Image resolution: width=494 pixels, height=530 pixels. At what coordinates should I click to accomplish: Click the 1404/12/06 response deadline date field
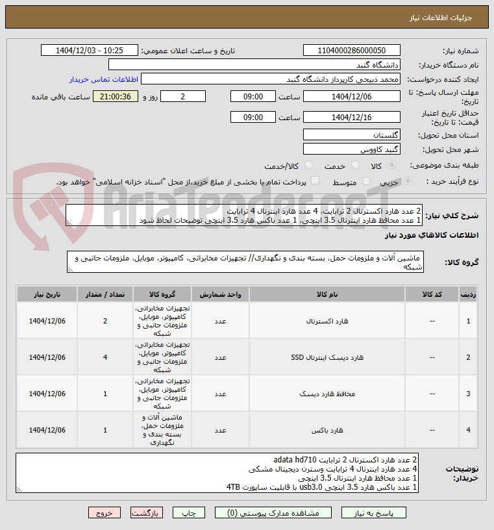pyautogui.click(x=352, y=96)
